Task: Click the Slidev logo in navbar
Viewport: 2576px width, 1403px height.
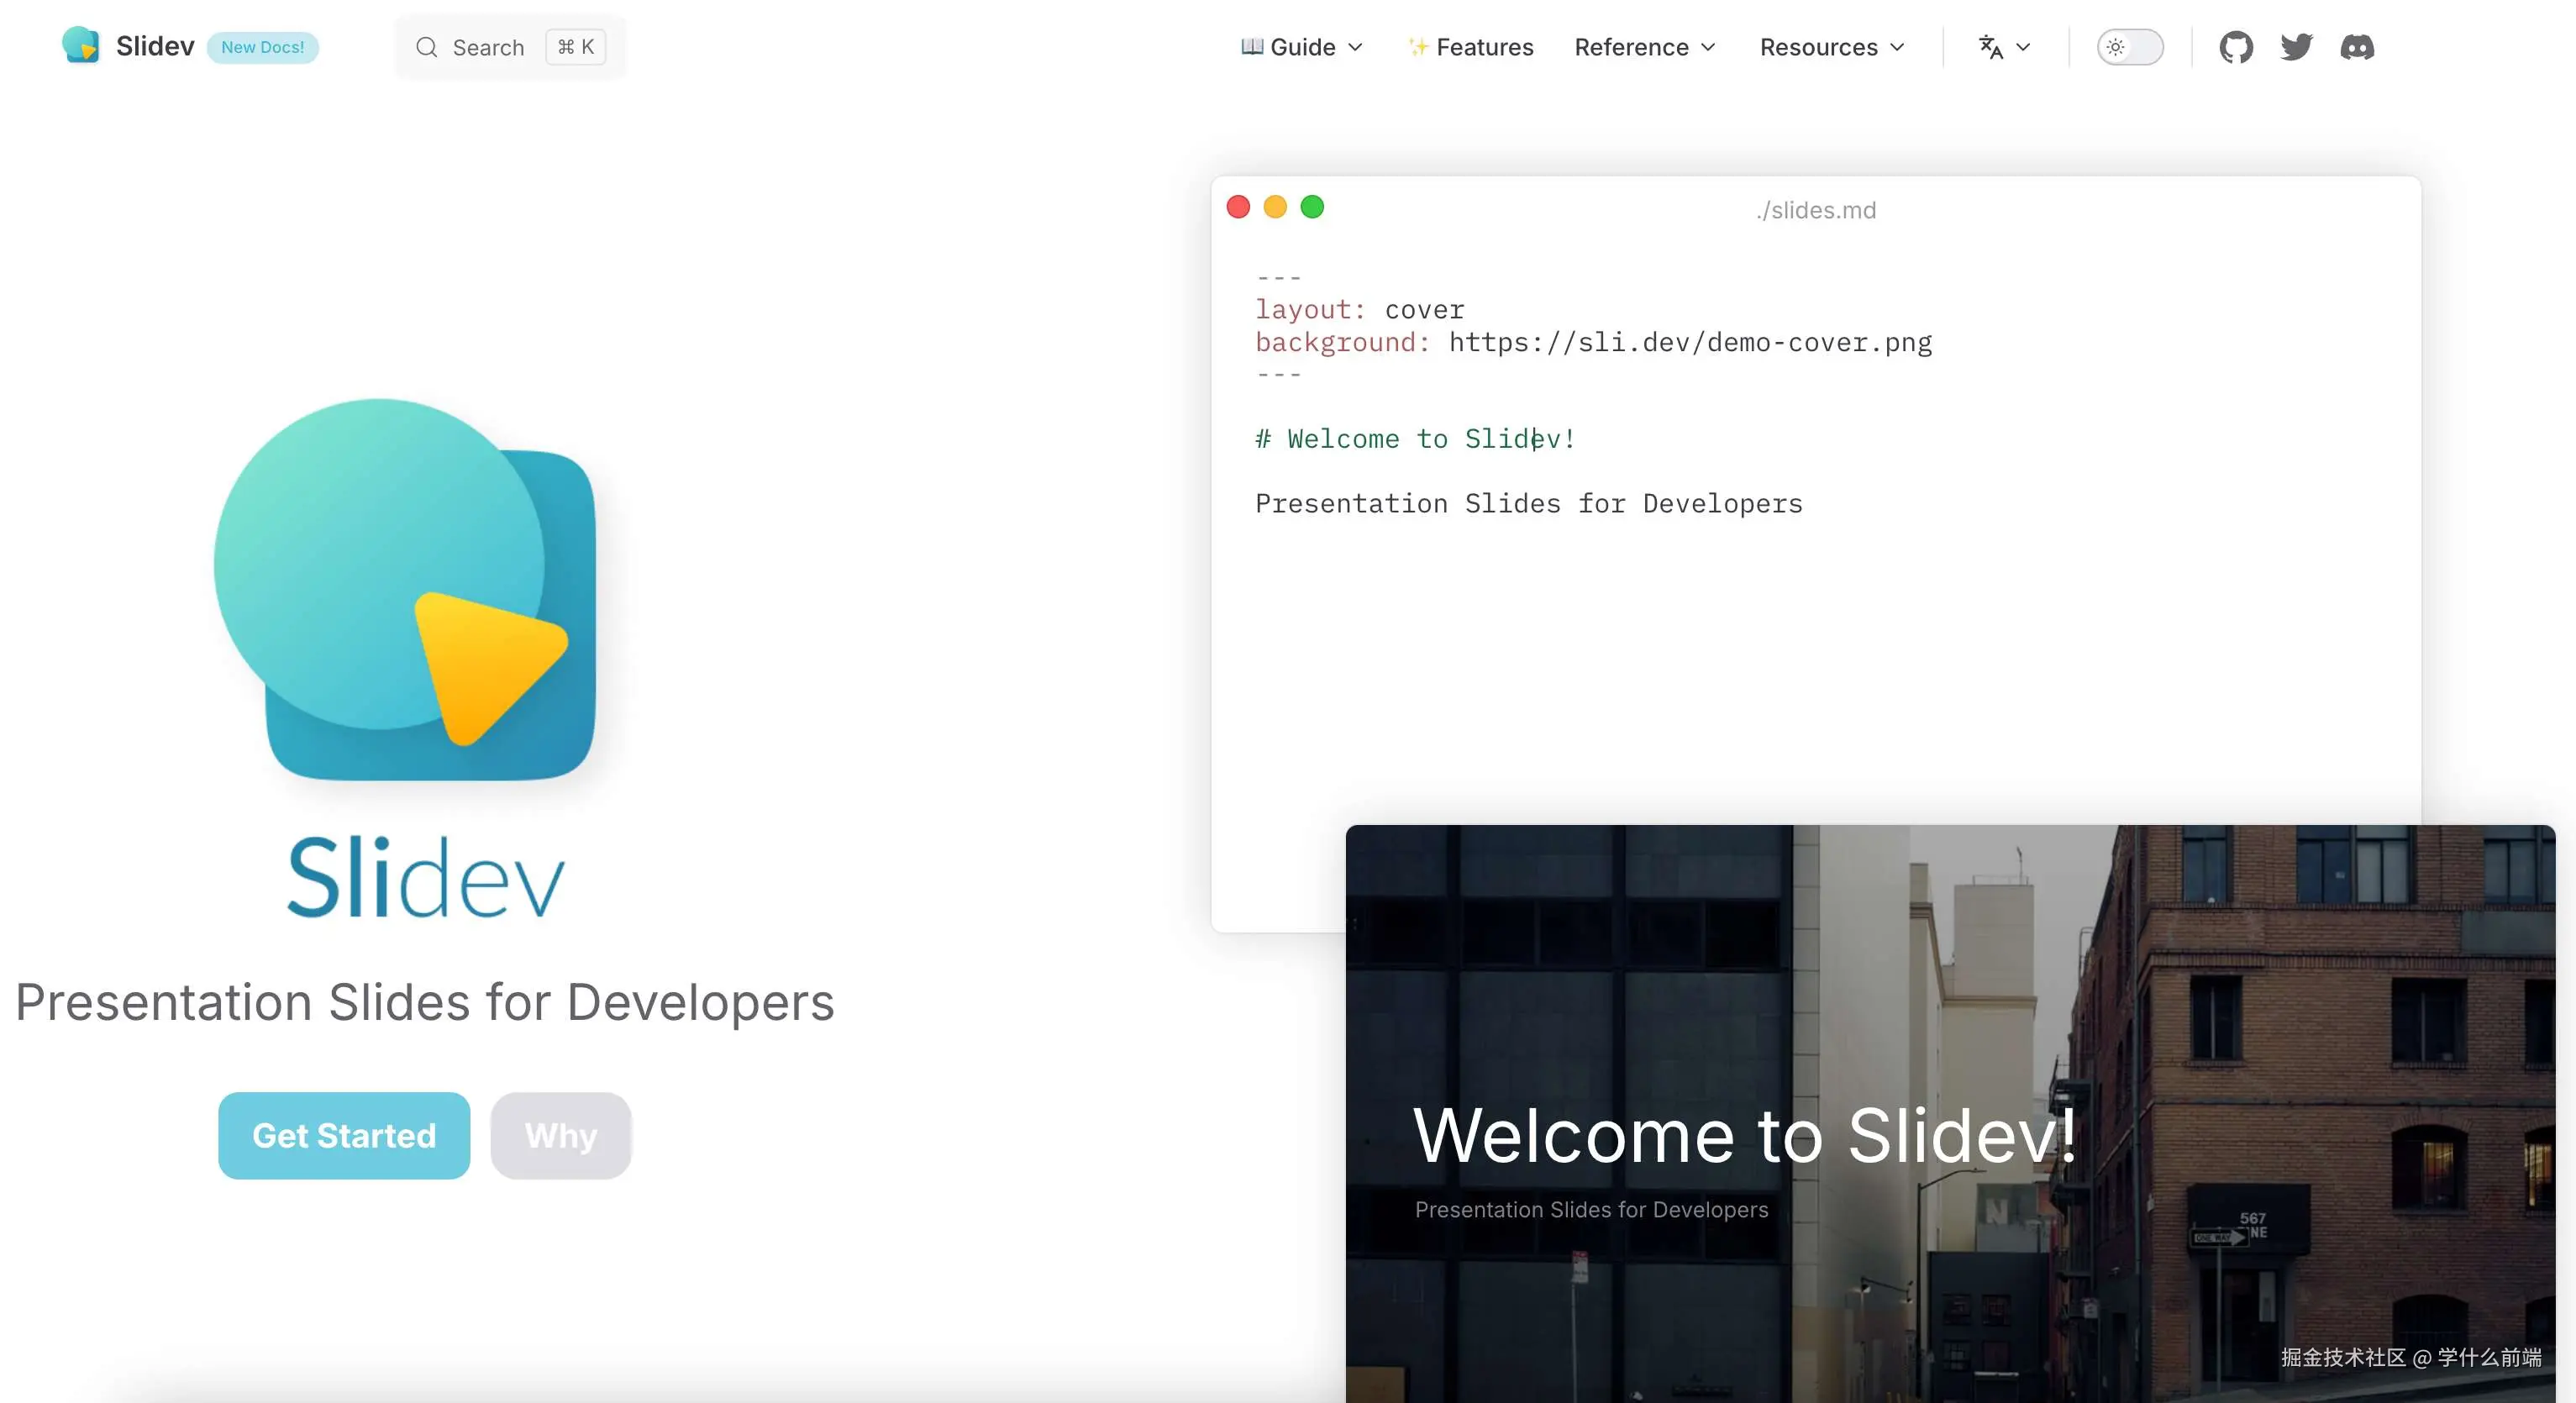Action: (81, 46)
